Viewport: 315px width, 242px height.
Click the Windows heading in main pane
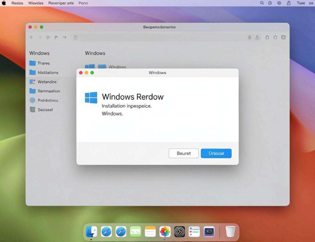[95, 53]
